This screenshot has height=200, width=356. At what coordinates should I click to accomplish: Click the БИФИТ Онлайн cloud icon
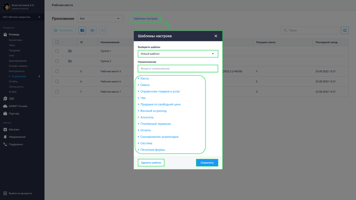5,106
